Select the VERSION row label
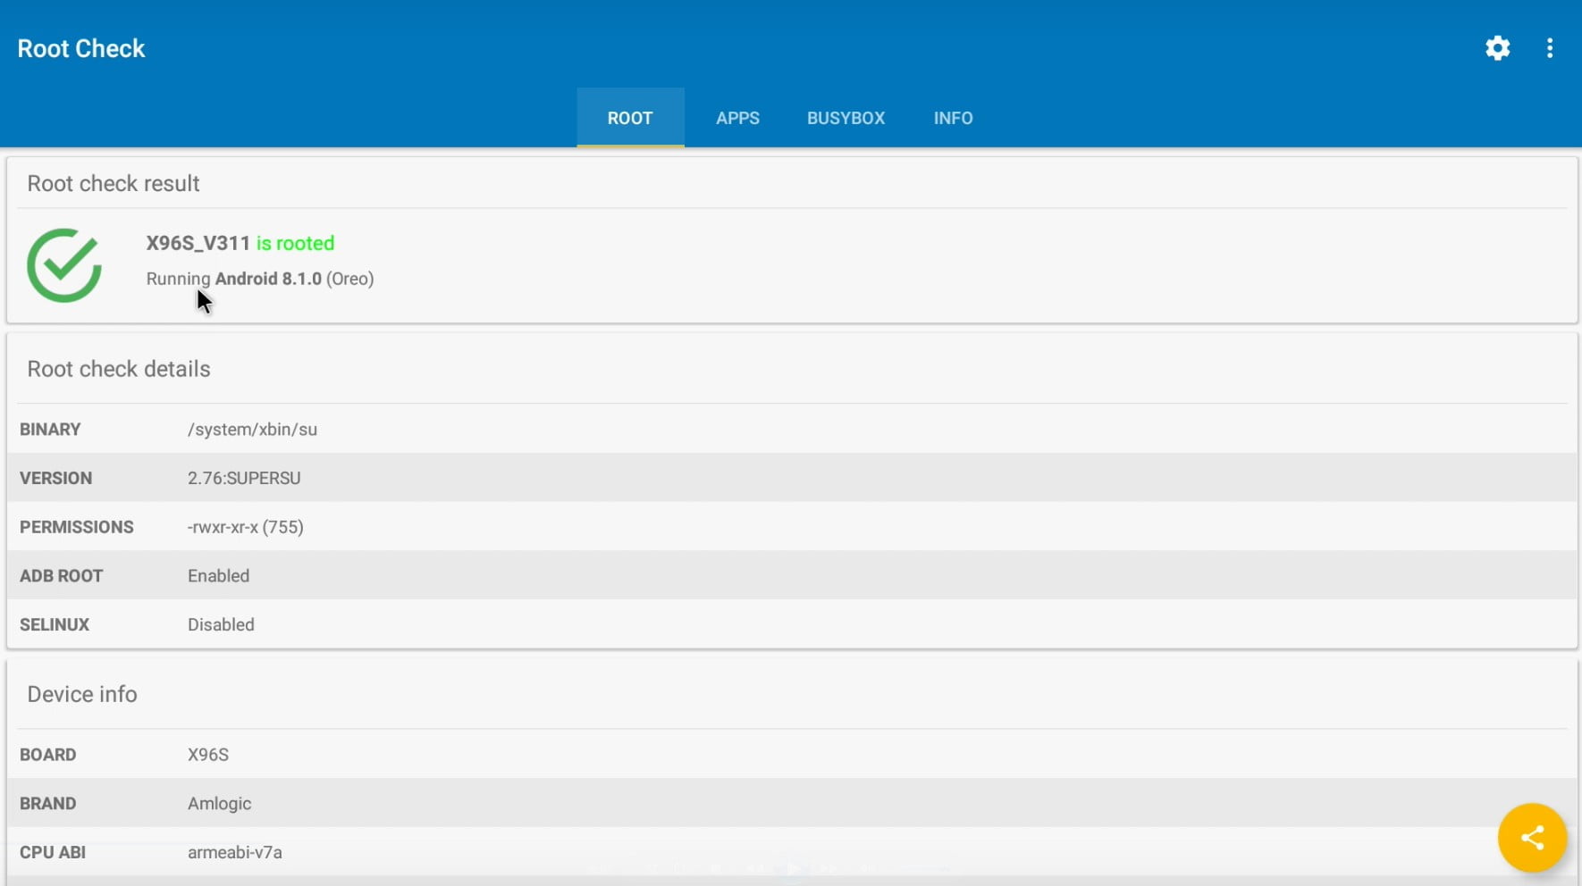The height and width of the screenshot is (886, 1582). [55, 478]
